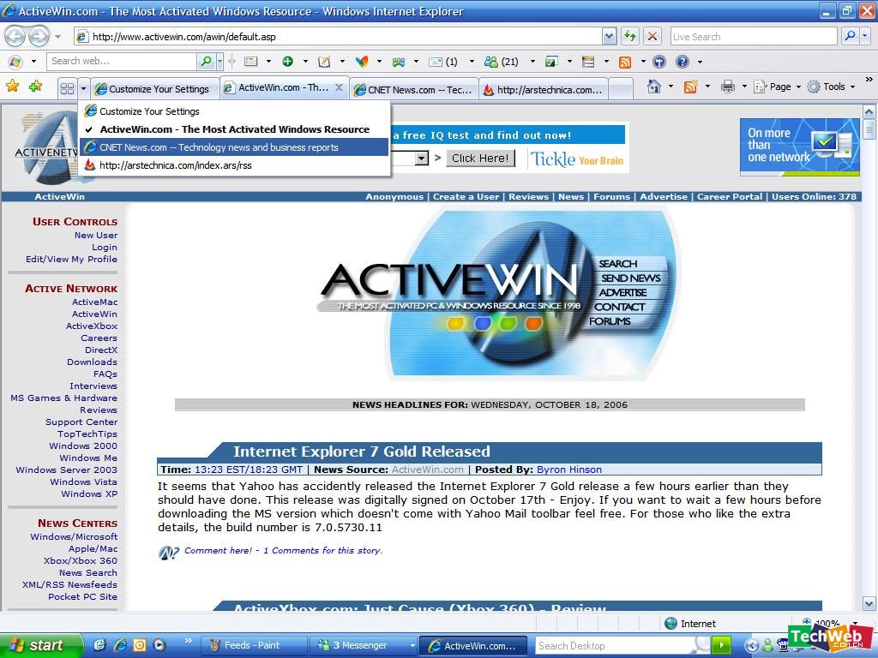Expand the toolbar chevron overflow at right
The width and height of the screenshot is (878, 658).
tap(869, 80)
